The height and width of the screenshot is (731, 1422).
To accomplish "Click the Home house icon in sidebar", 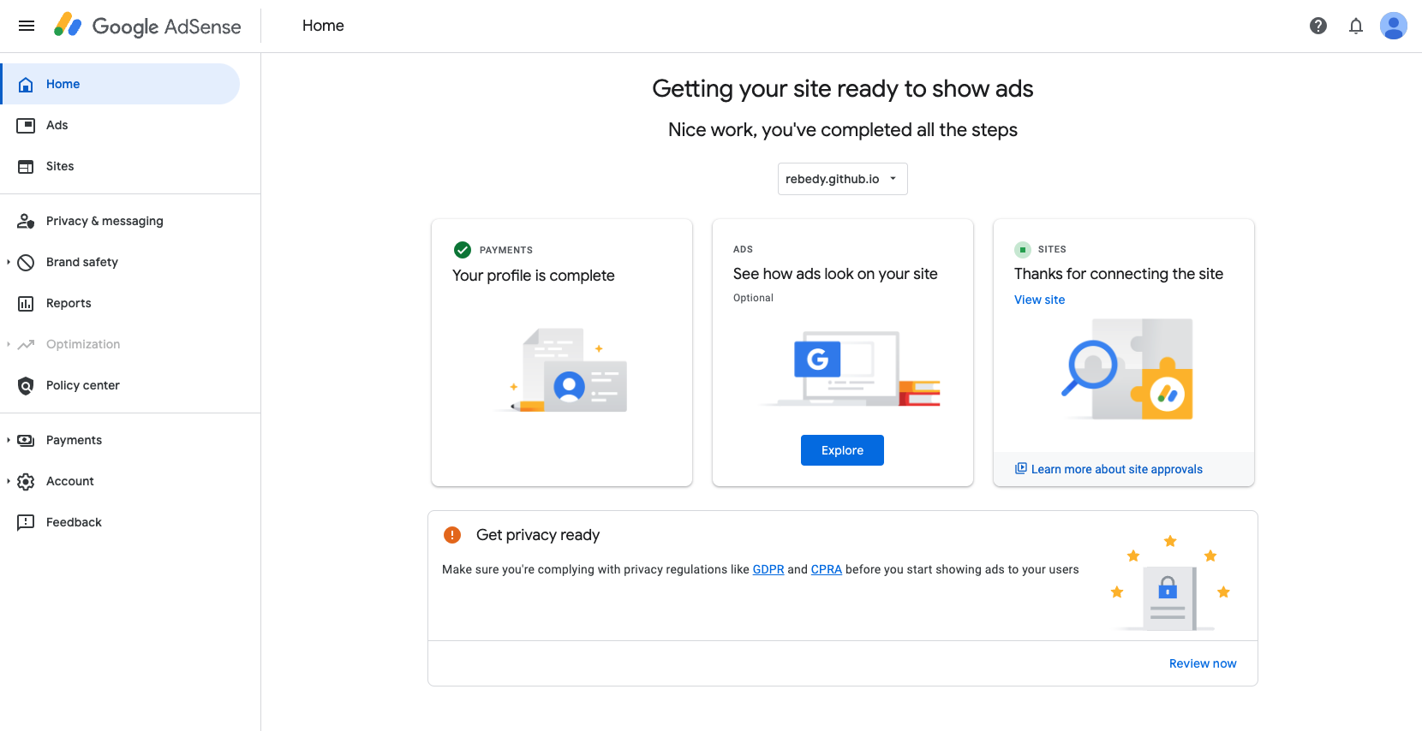I will [26, 84].
